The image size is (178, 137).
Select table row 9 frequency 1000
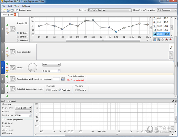pyautogui.click(x=160, y=26)
